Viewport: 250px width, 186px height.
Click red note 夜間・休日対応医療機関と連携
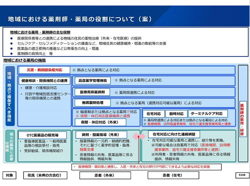(103, 116)
